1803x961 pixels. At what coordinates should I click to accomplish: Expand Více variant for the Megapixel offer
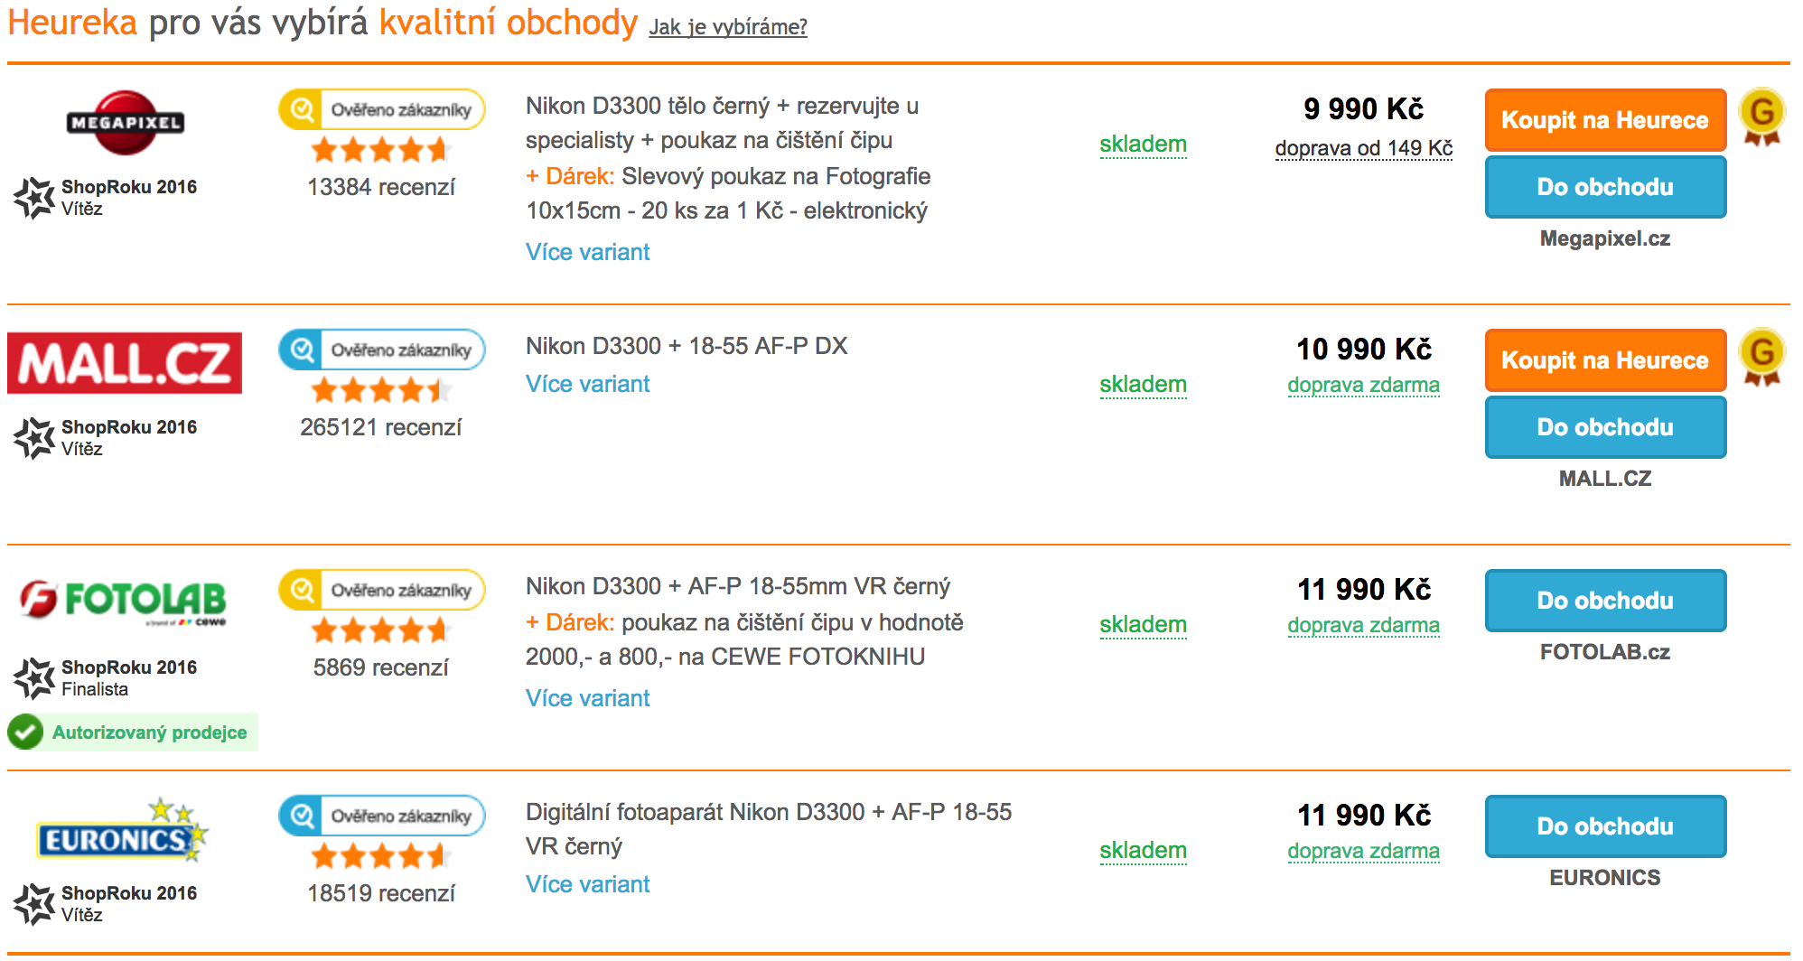(587, 252)
